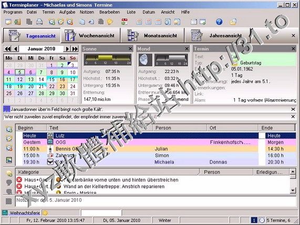The width and height of the screenshot is (300, 225).
Task: Click the yellow sun icon in toolbar
Action: point(110,22)
